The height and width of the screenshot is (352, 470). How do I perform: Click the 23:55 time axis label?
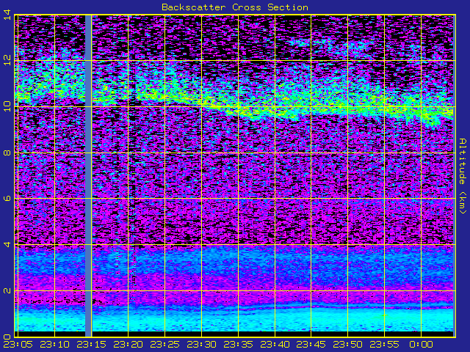[384, 345]
